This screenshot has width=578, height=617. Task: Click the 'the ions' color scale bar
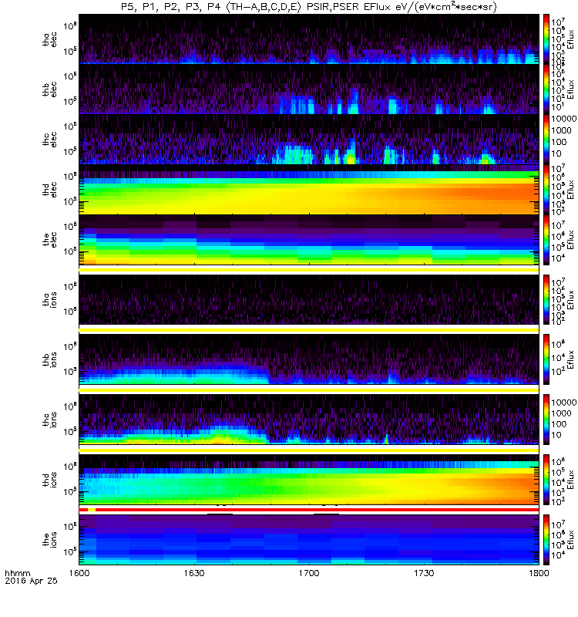[546, 540]
